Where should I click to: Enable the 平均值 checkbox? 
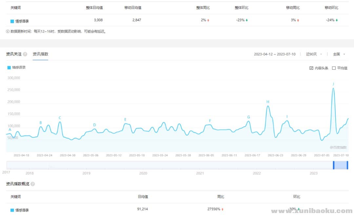tap(334, 68)
